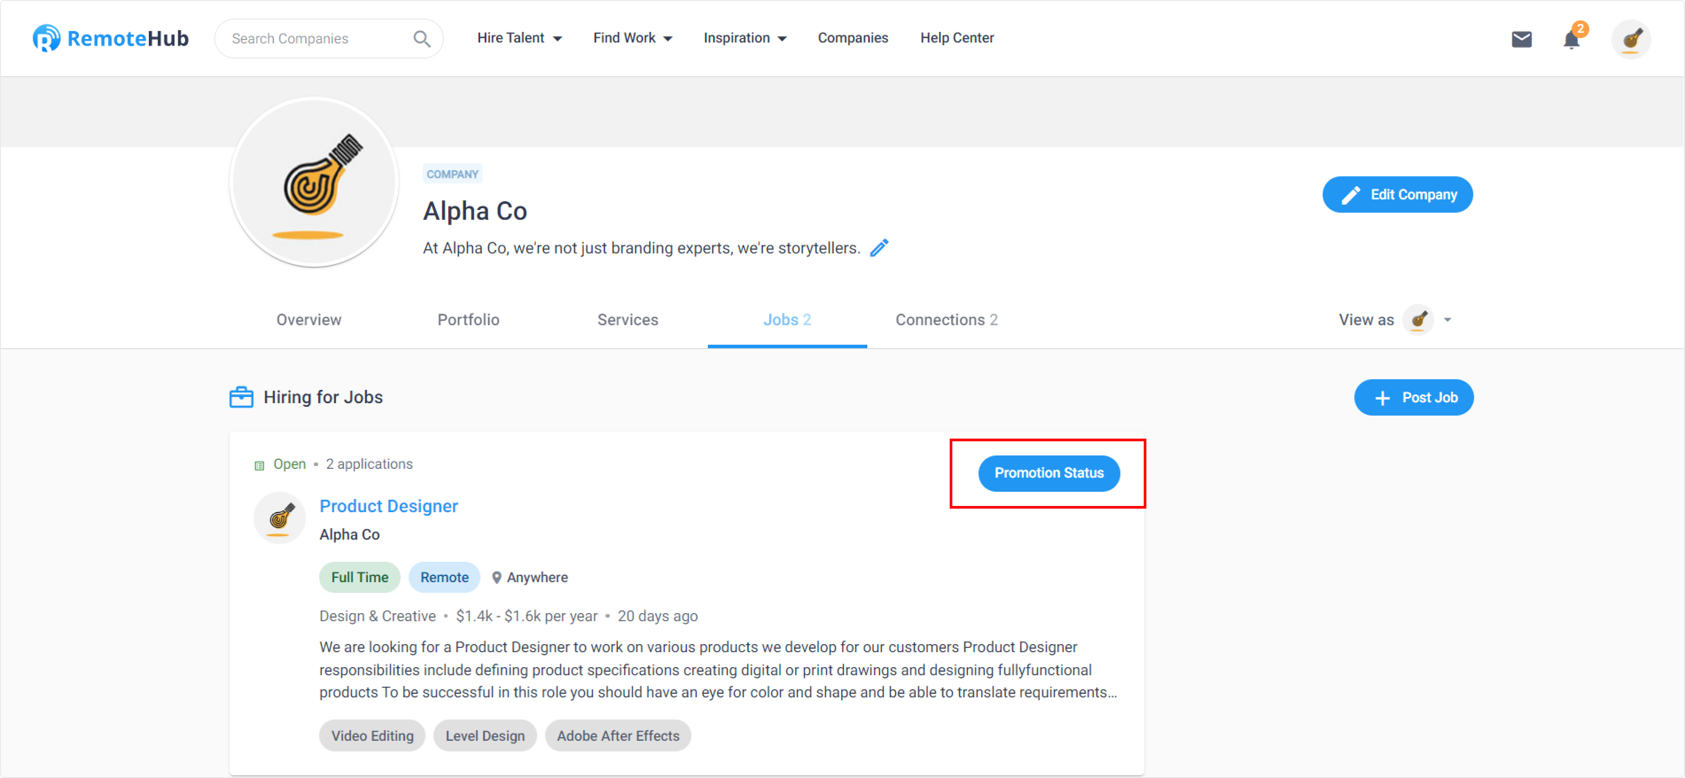Click the Adobe After Effects skill tag

pos(618,736)
